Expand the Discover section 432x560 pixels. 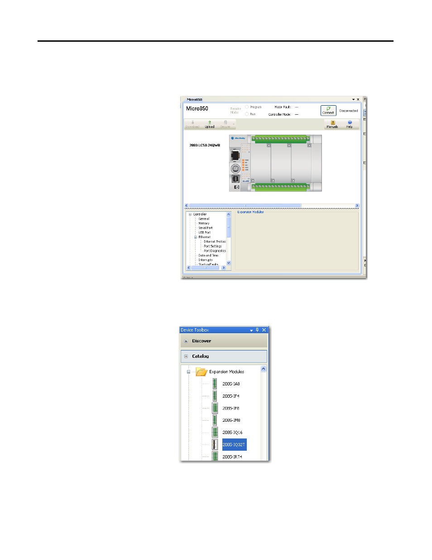click(x=186, y=341)
